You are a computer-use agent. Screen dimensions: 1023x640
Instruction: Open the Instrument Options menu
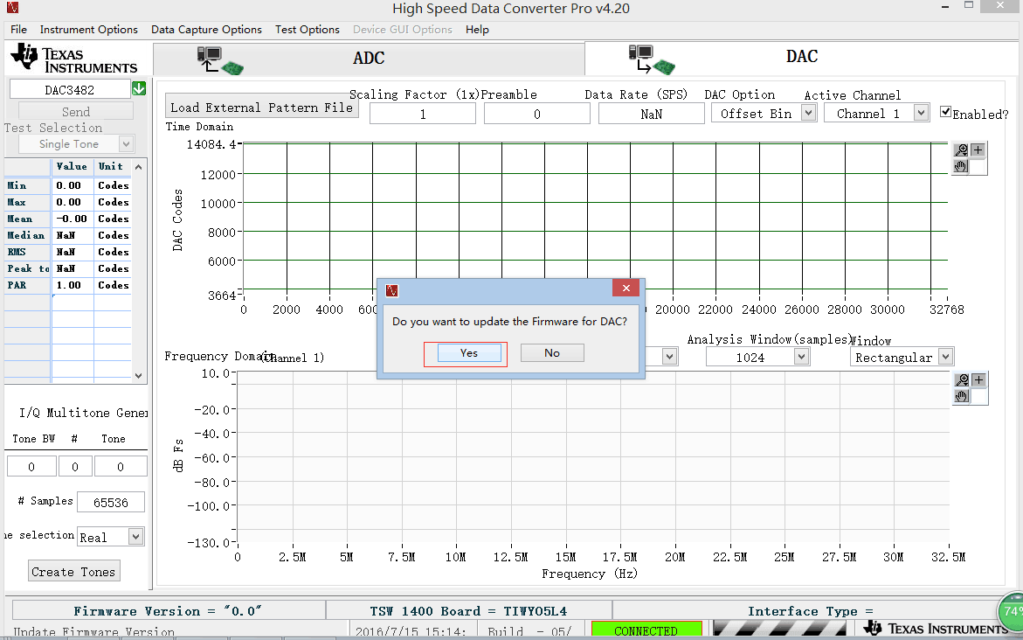point(89,30)
